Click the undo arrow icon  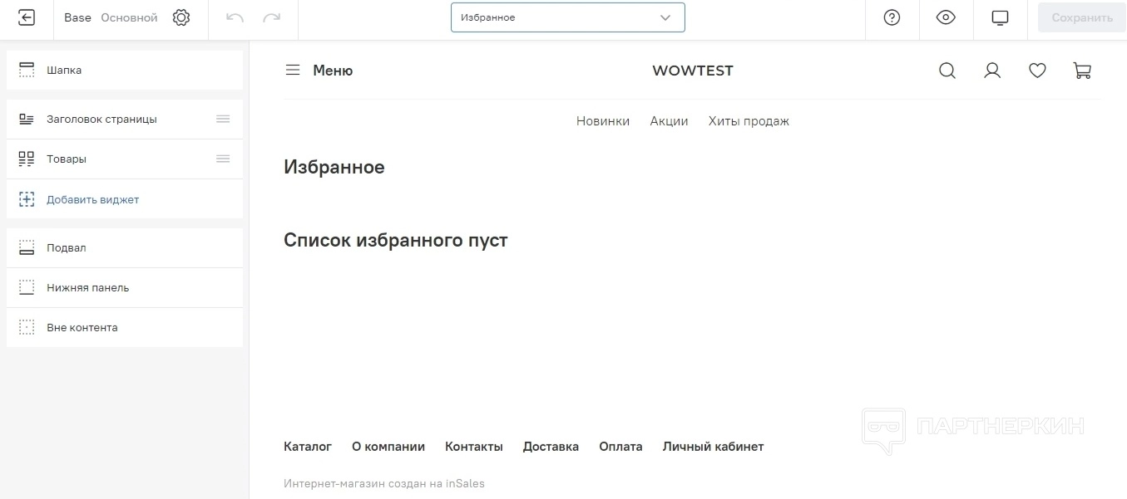click(235, 17)
